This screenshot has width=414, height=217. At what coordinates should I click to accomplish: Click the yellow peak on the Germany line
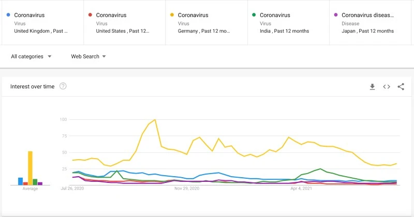point(155,120)
